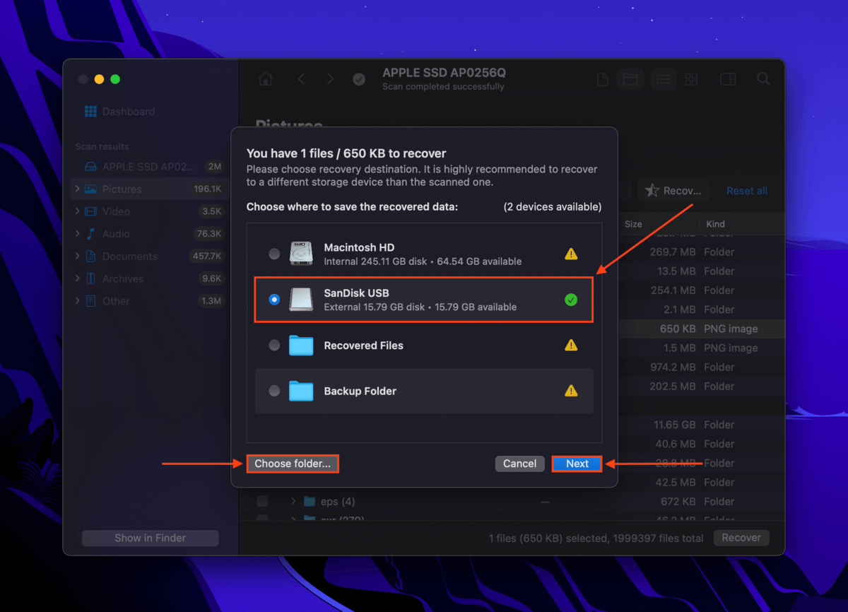Click the Macintosh HD drive icon

coord(301,254)
